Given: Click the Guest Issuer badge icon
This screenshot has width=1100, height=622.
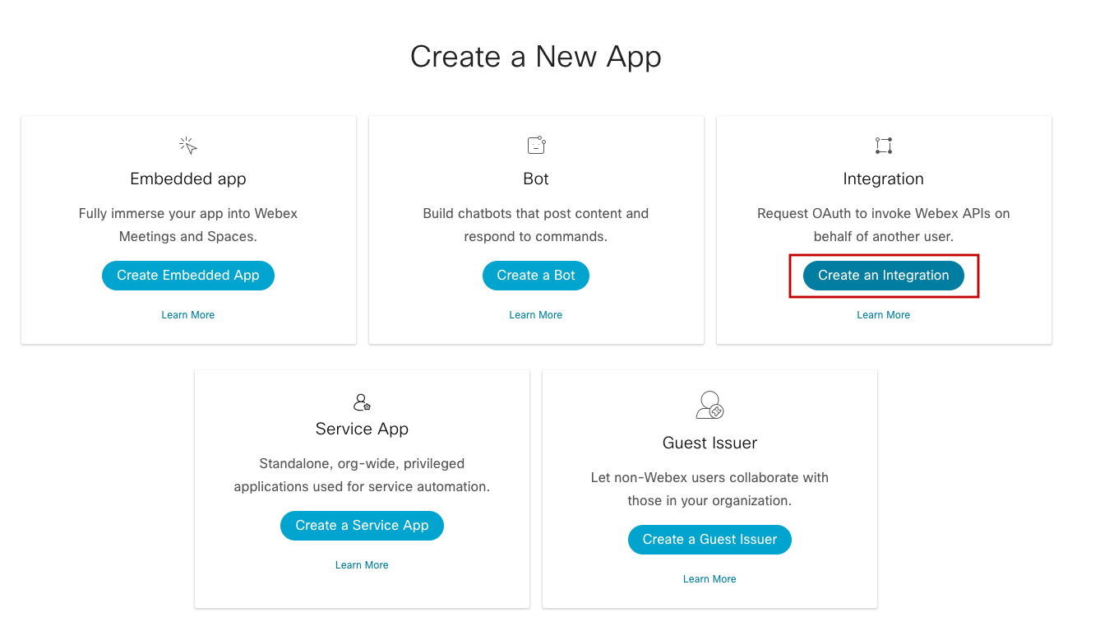Looking at the screenshot, I should pyautogui.click(x=709, y=405).
